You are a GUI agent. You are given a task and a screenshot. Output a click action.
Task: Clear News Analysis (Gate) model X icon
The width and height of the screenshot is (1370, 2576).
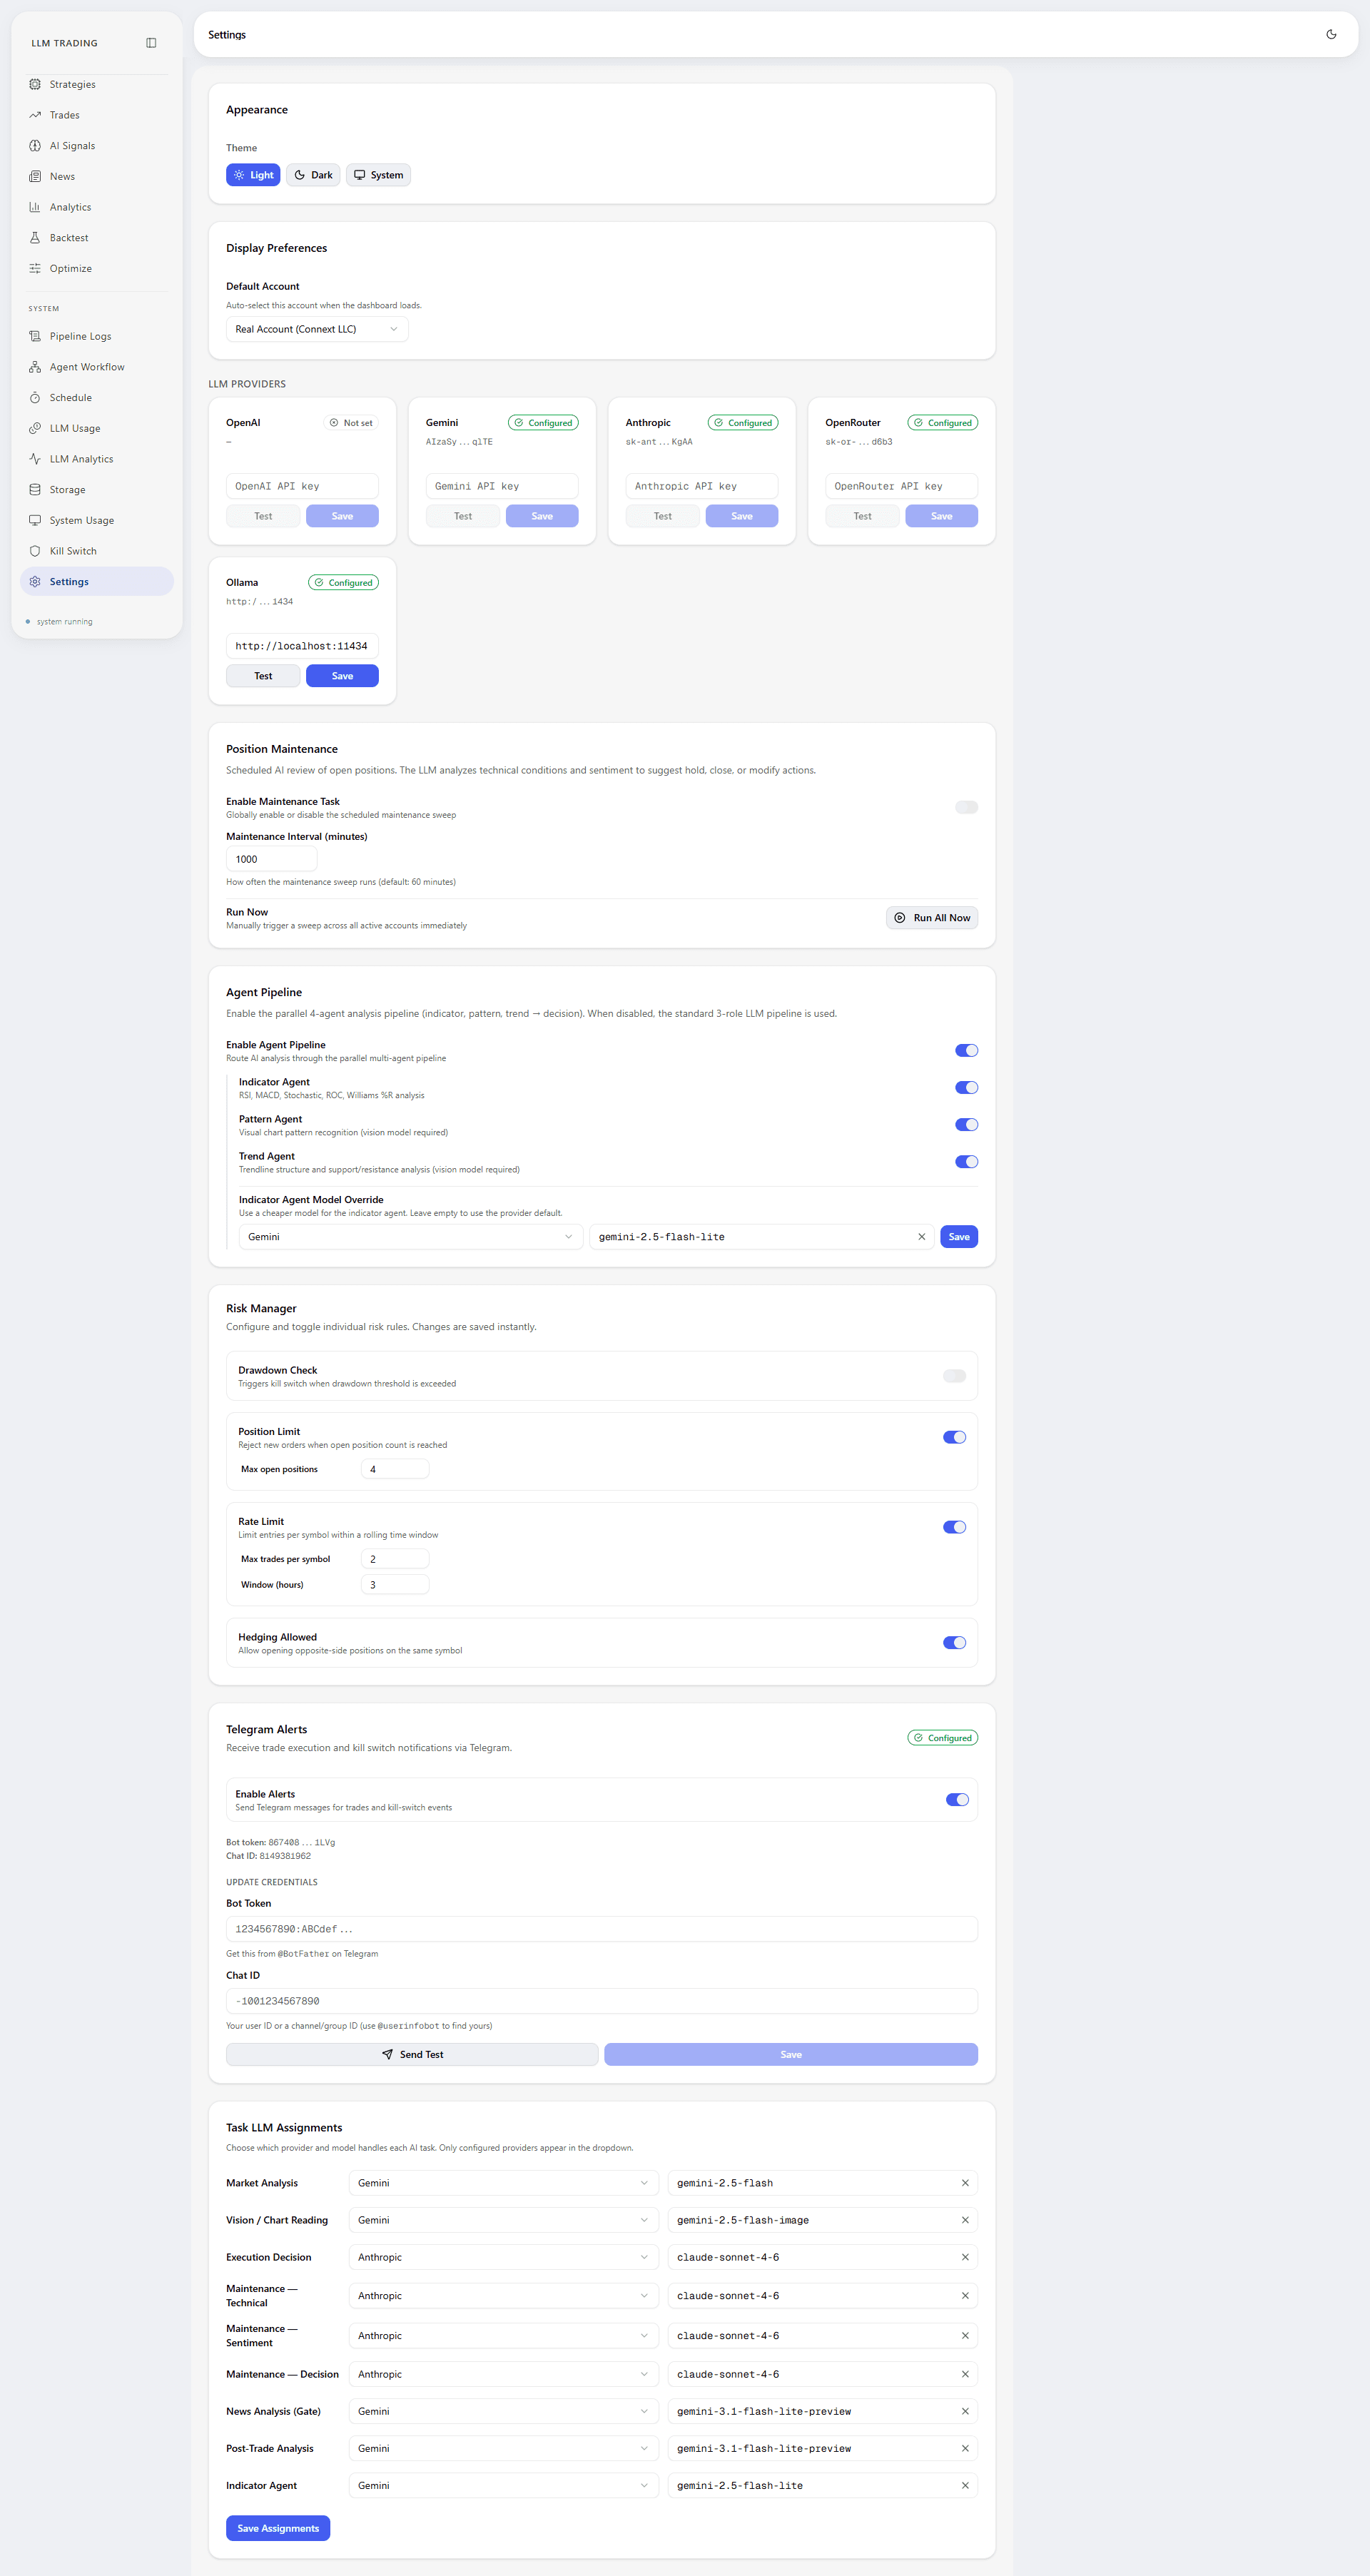965,2411
